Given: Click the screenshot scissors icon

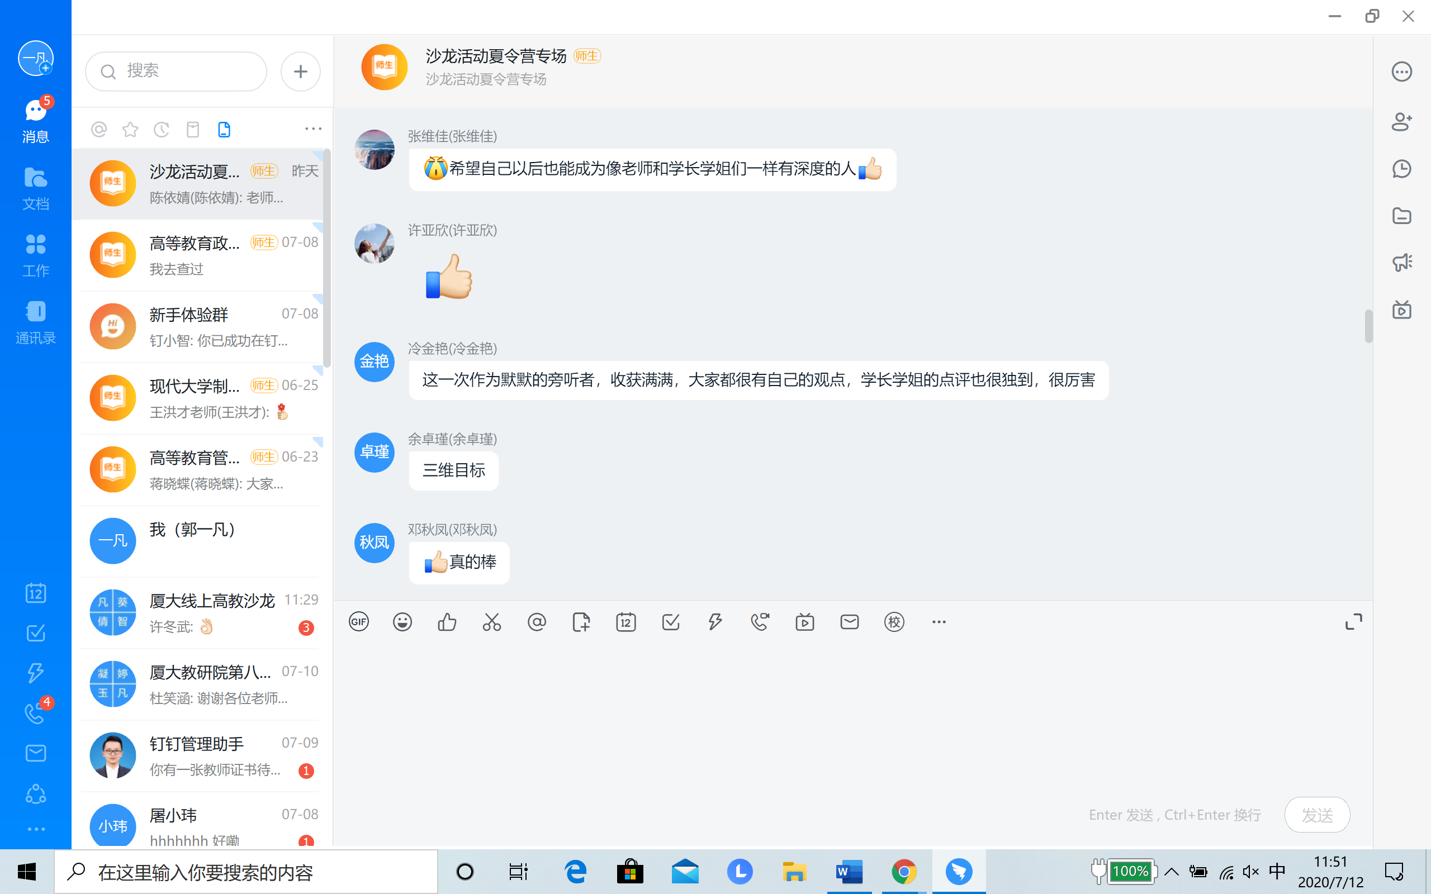Looking at the screenshot, I should [x=492, y=621].
